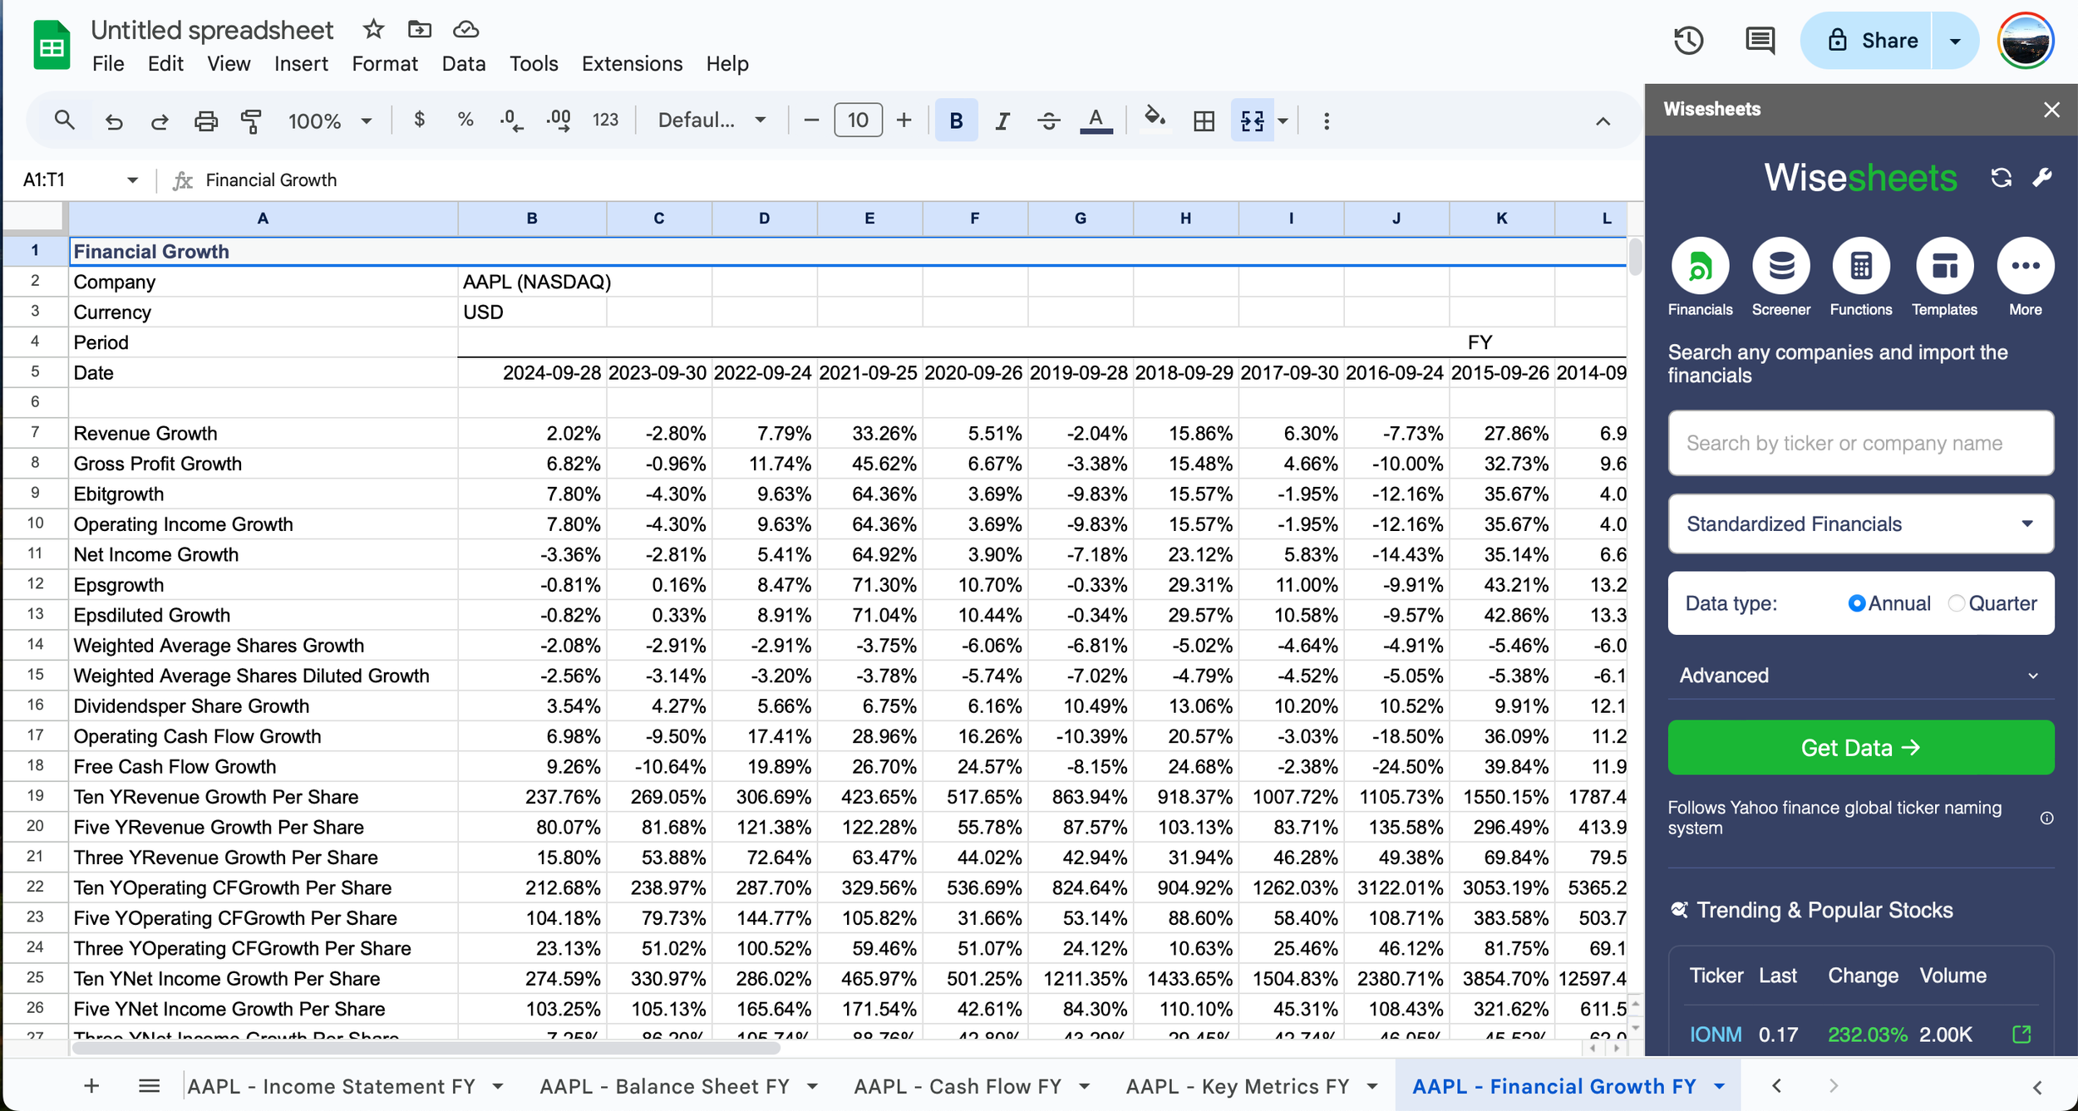The width and height of the screenshot is (2078, 1111).
Task: Select the Annual data type radio
Action: coord(1856,603)
